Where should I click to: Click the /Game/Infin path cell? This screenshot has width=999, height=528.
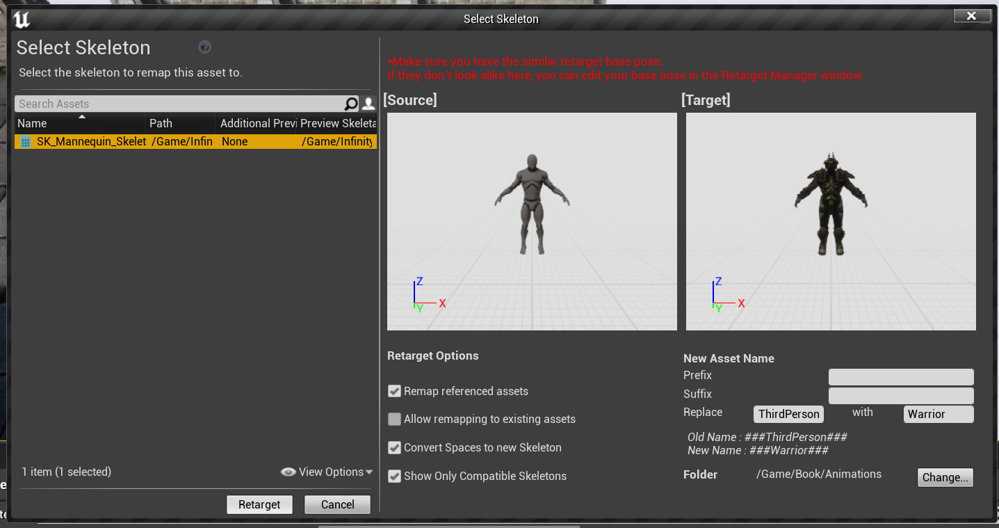coord(182,141)
